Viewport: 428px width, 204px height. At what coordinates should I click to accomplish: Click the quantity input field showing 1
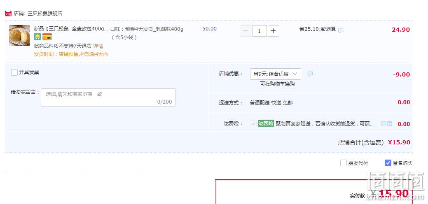tap(259, 31)
